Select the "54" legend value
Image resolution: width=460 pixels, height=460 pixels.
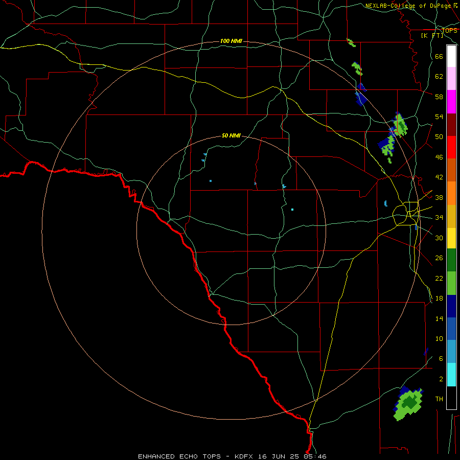[x=439, y=117]
